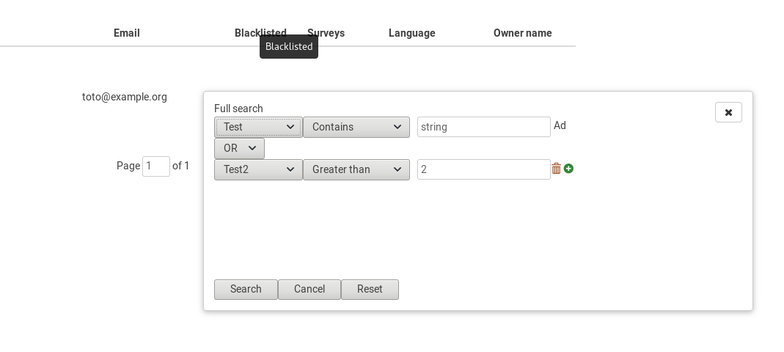
Task: Open the Test2 field dropdown
Action: click(x=258, y=169)
